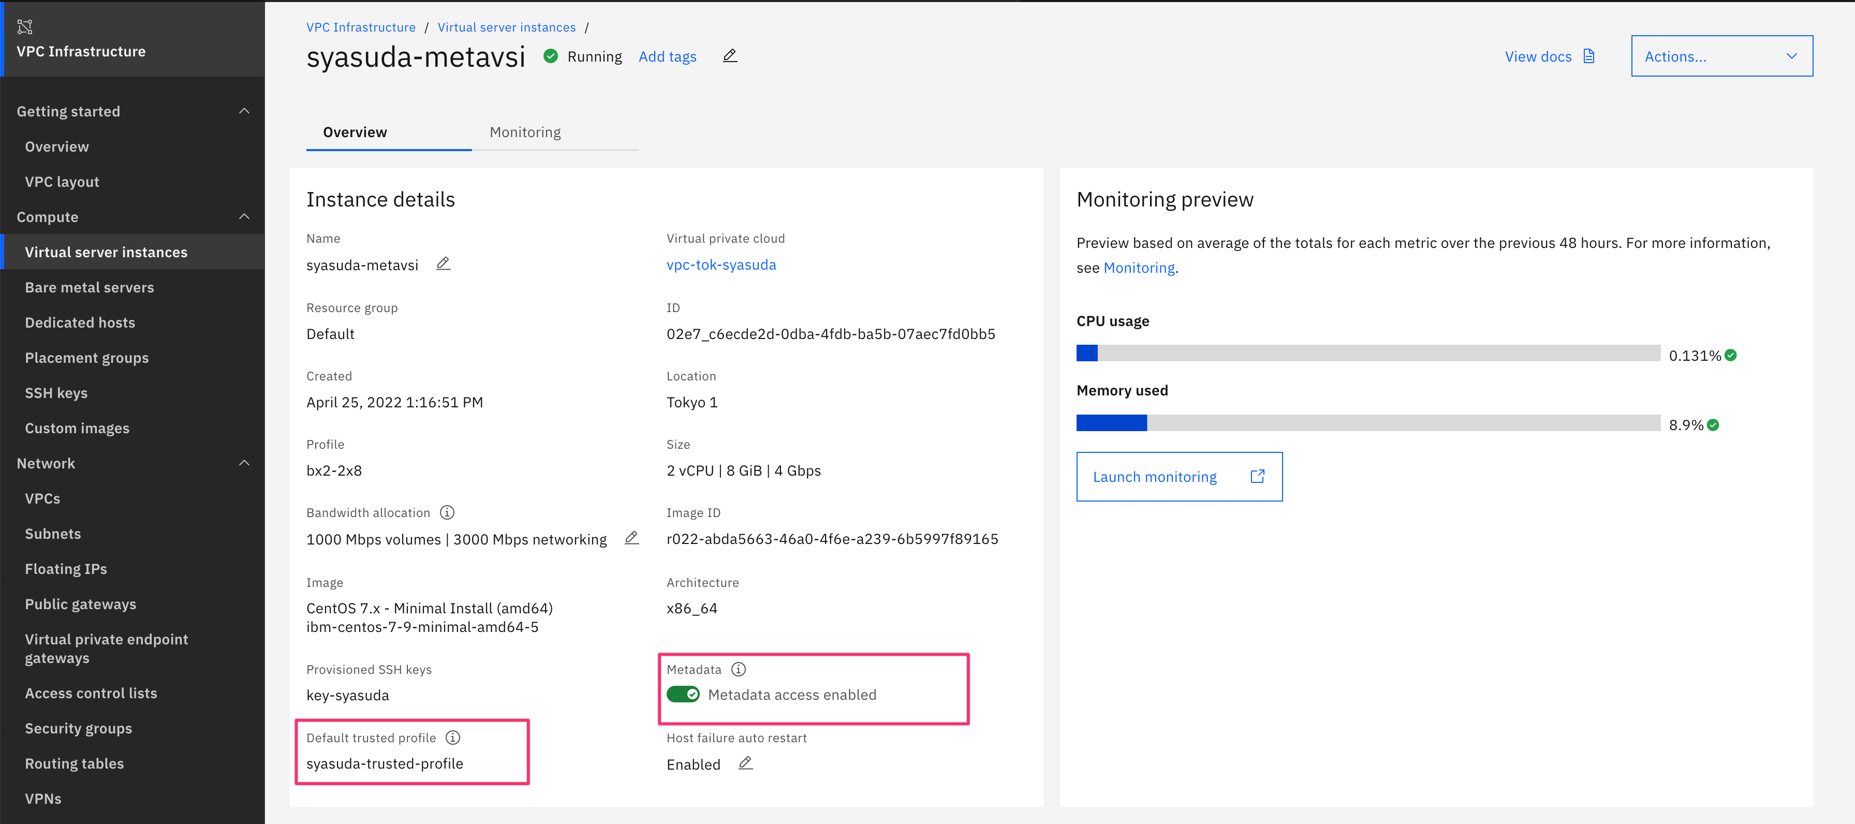
Task: Click the Memory used progress bar
Action: coord(1368,423)
